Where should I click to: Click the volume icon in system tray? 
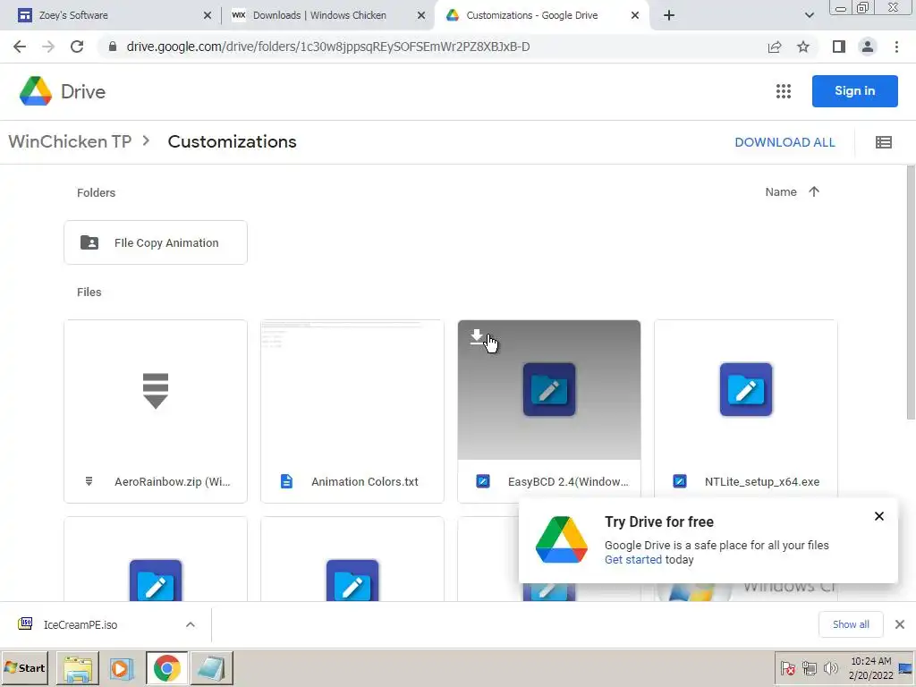830,668
